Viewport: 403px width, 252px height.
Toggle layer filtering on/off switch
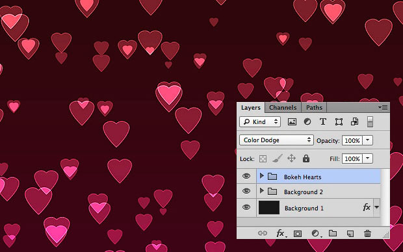(370, 121)
